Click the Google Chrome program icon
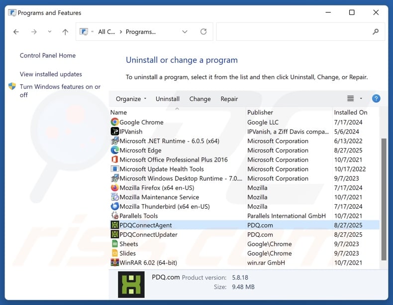 coord(114,122)
